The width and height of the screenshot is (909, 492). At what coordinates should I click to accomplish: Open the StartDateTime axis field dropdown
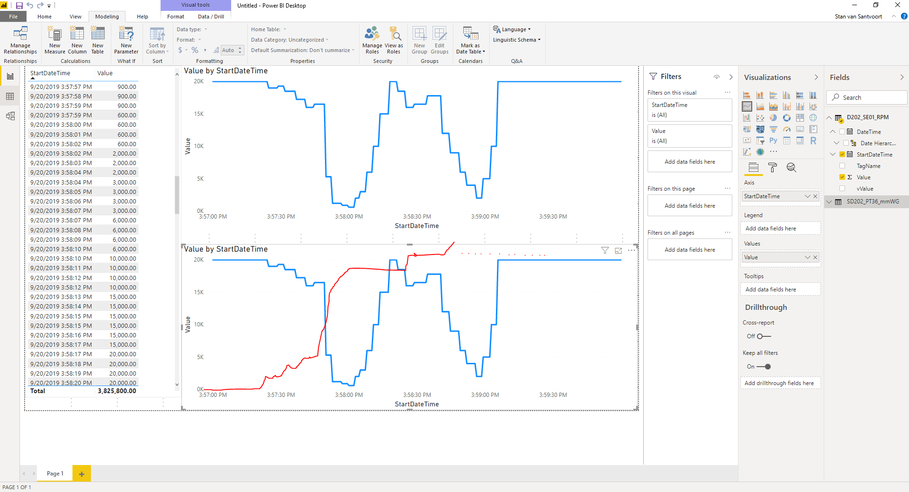tap(808, 196)
